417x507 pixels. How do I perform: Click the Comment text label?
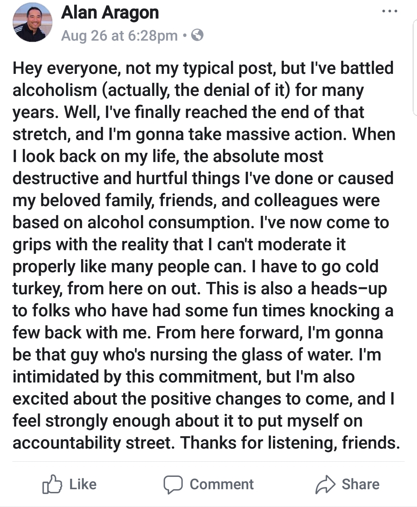[x=222, y=484]
